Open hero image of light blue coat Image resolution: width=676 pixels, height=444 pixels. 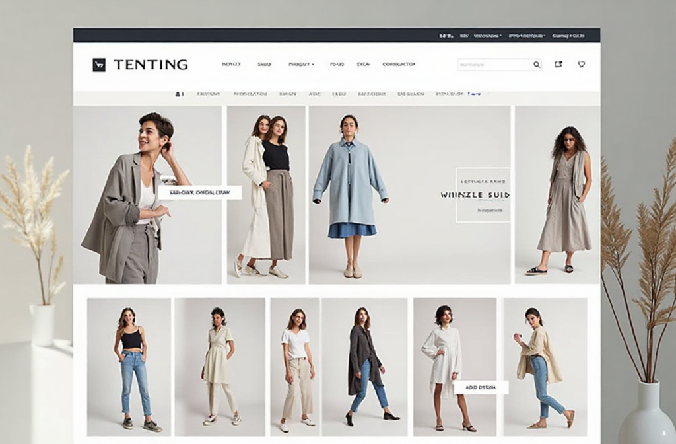tap(409, 195)
